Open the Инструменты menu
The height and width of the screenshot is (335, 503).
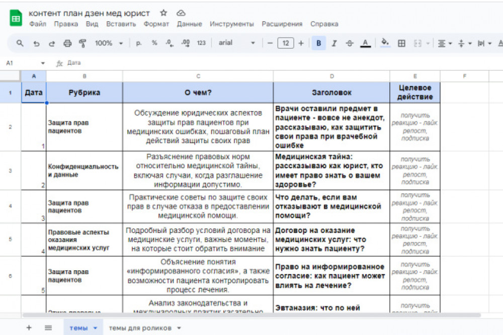(x=231, y=24)
